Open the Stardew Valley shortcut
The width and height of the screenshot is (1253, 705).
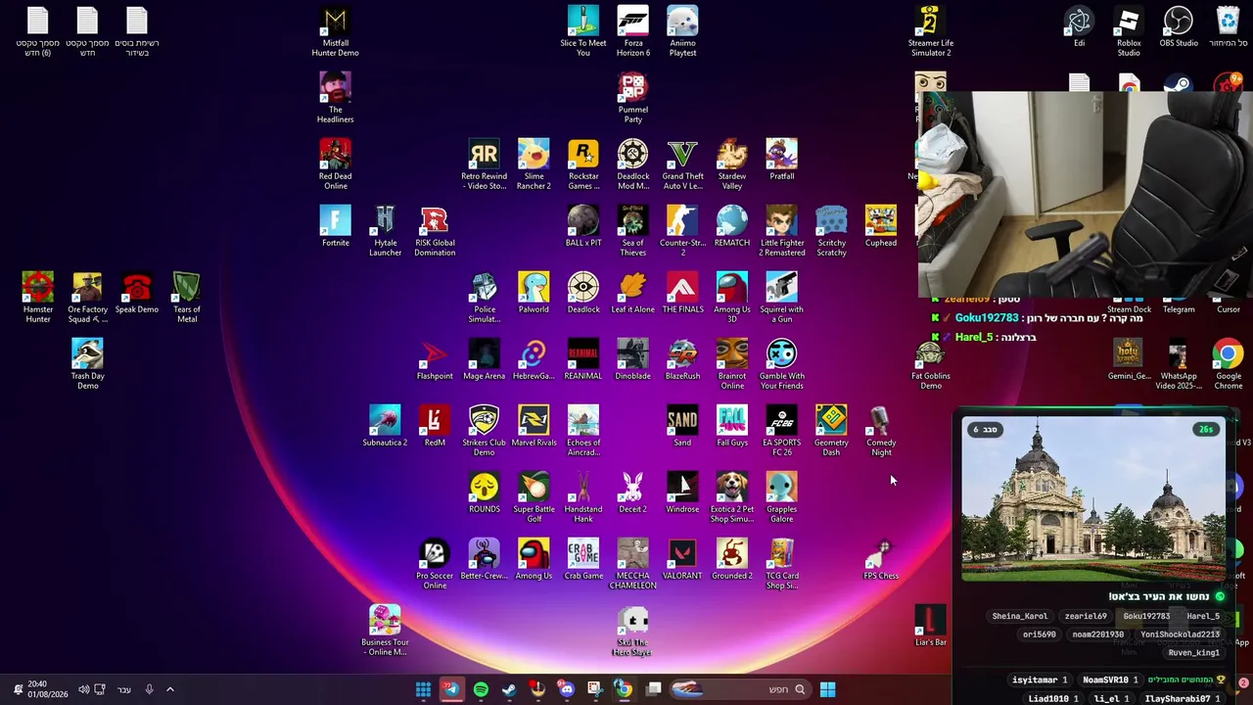pos(732,165)
